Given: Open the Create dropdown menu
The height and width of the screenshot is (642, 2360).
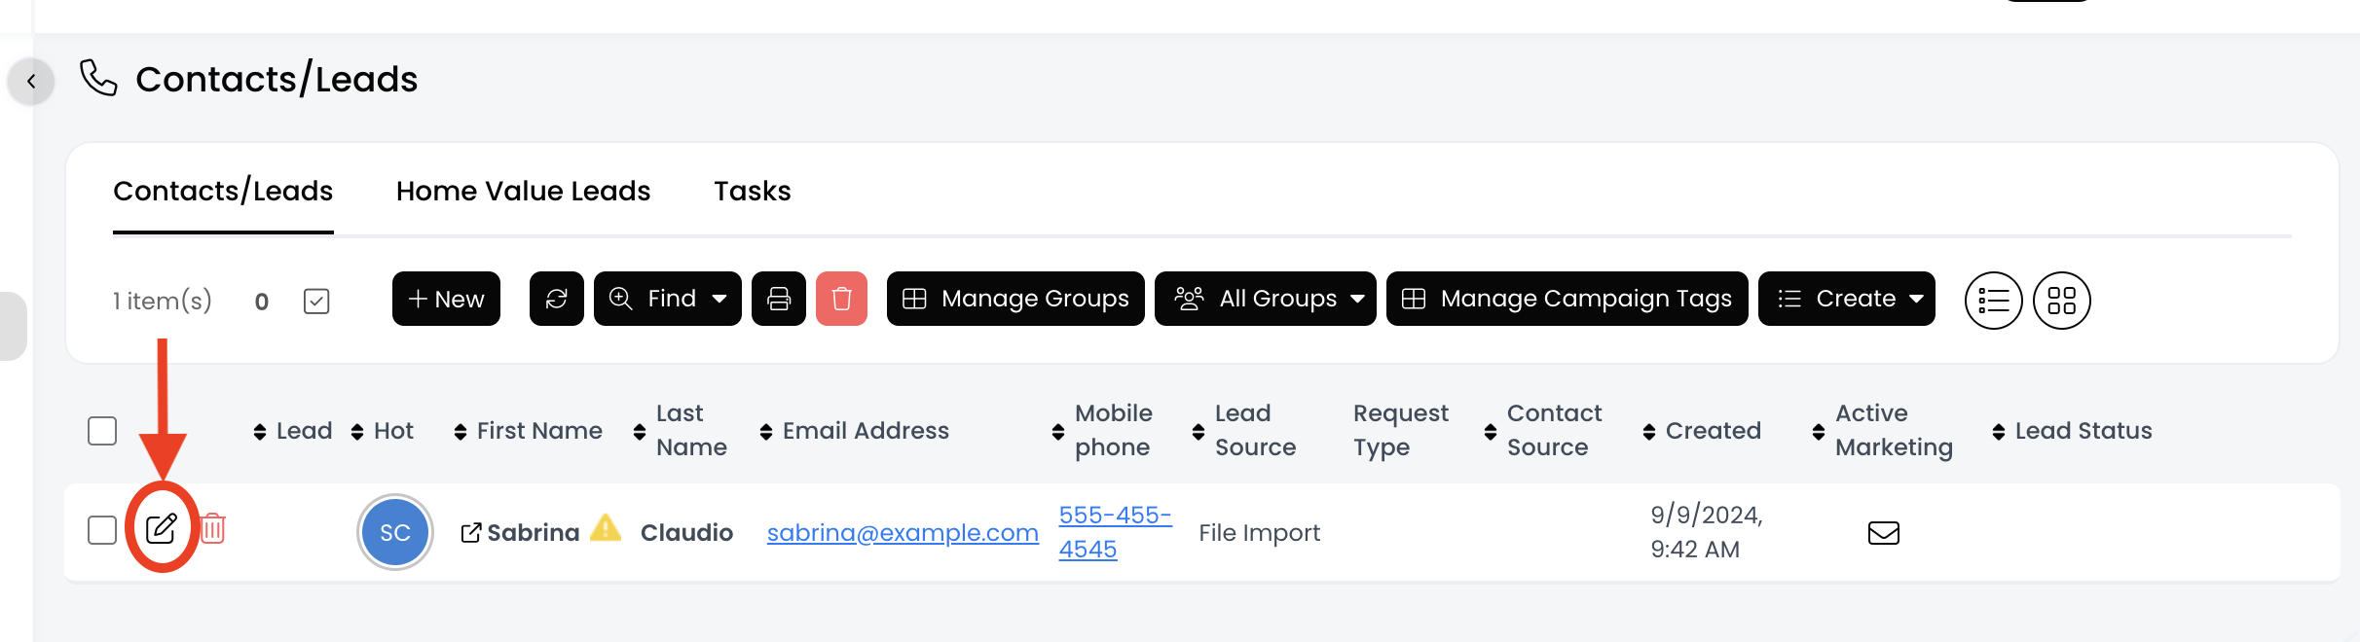Looking at the screenshot, I should pyautogui.click(x=1846, y=299).
